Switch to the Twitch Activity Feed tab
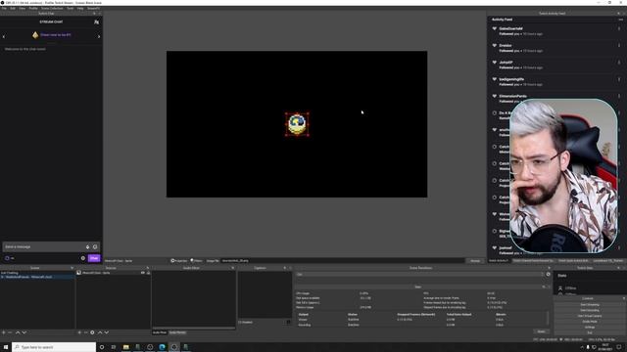Viewport: 627px width, 352px height. point(499,261)
